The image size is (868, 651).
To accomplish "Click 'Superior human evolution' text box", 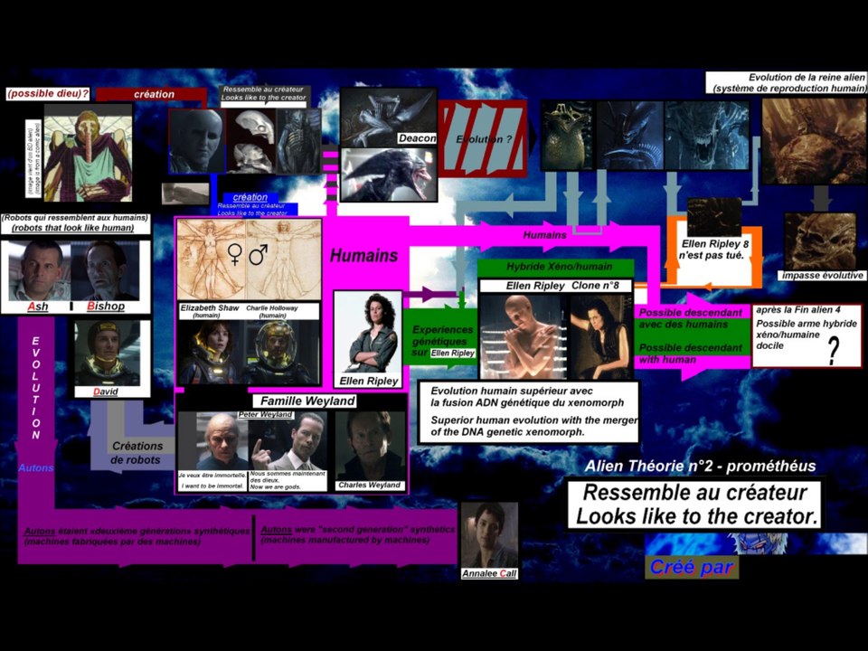I will [x=529, y=411].
